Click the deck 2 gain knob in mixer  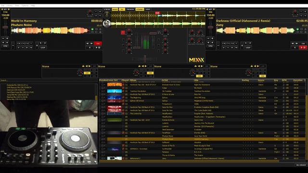coord(165,31)
